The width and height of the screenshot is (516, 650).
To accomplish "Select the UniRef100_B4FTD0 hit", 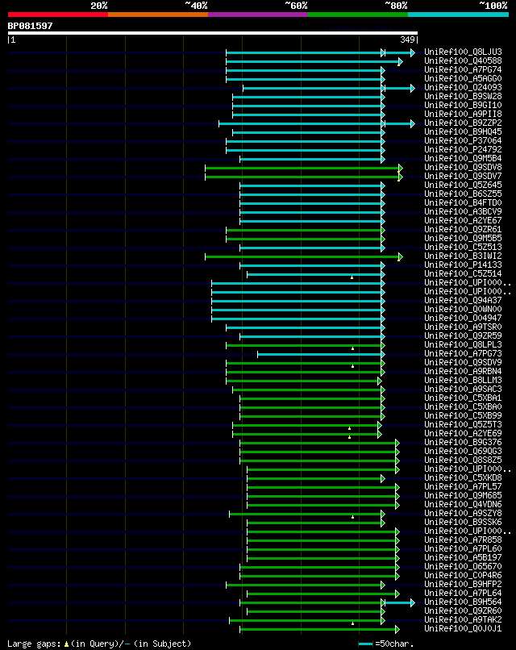I will pos(463,202).
